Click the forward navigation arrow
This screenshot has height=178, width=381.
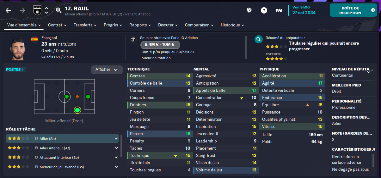pyautogui.click(x=22, y=10)
